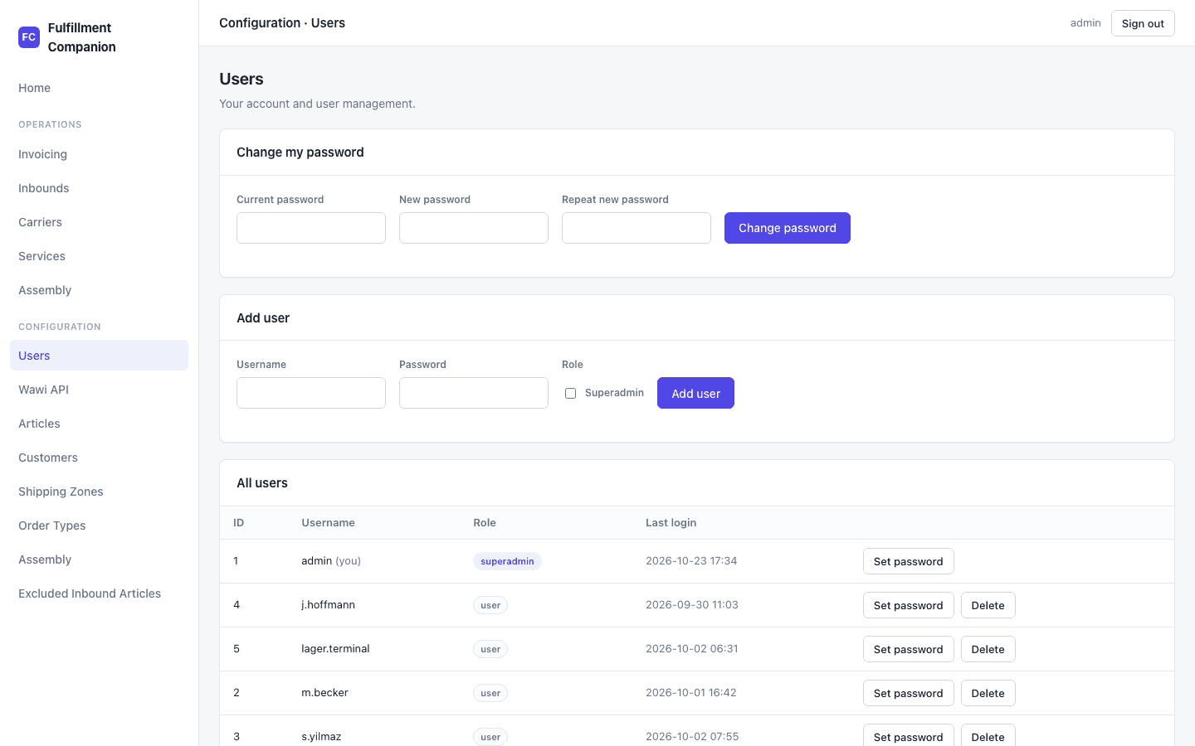Click the superadmin role badge
The image size is (1195, 746).
pos(507,561)
